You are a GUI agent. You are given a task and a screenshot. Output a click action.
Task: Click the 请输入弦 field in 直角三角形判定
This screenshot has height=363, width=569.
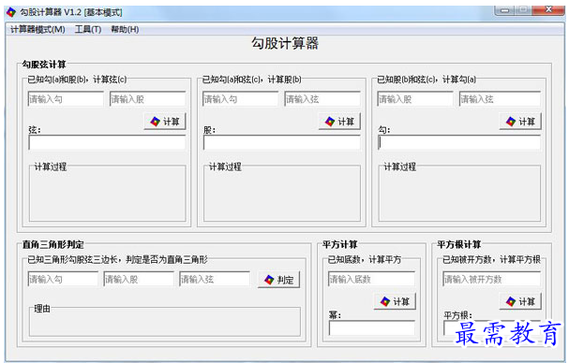[215, 279]
